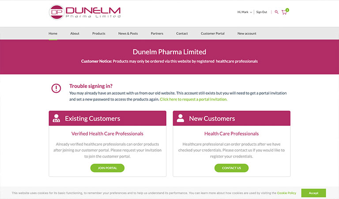The height and width of the screenshot is (199, 339).
Task: Click the Dunelm Pharma Limited logo
Action: [x=85, y=12]
